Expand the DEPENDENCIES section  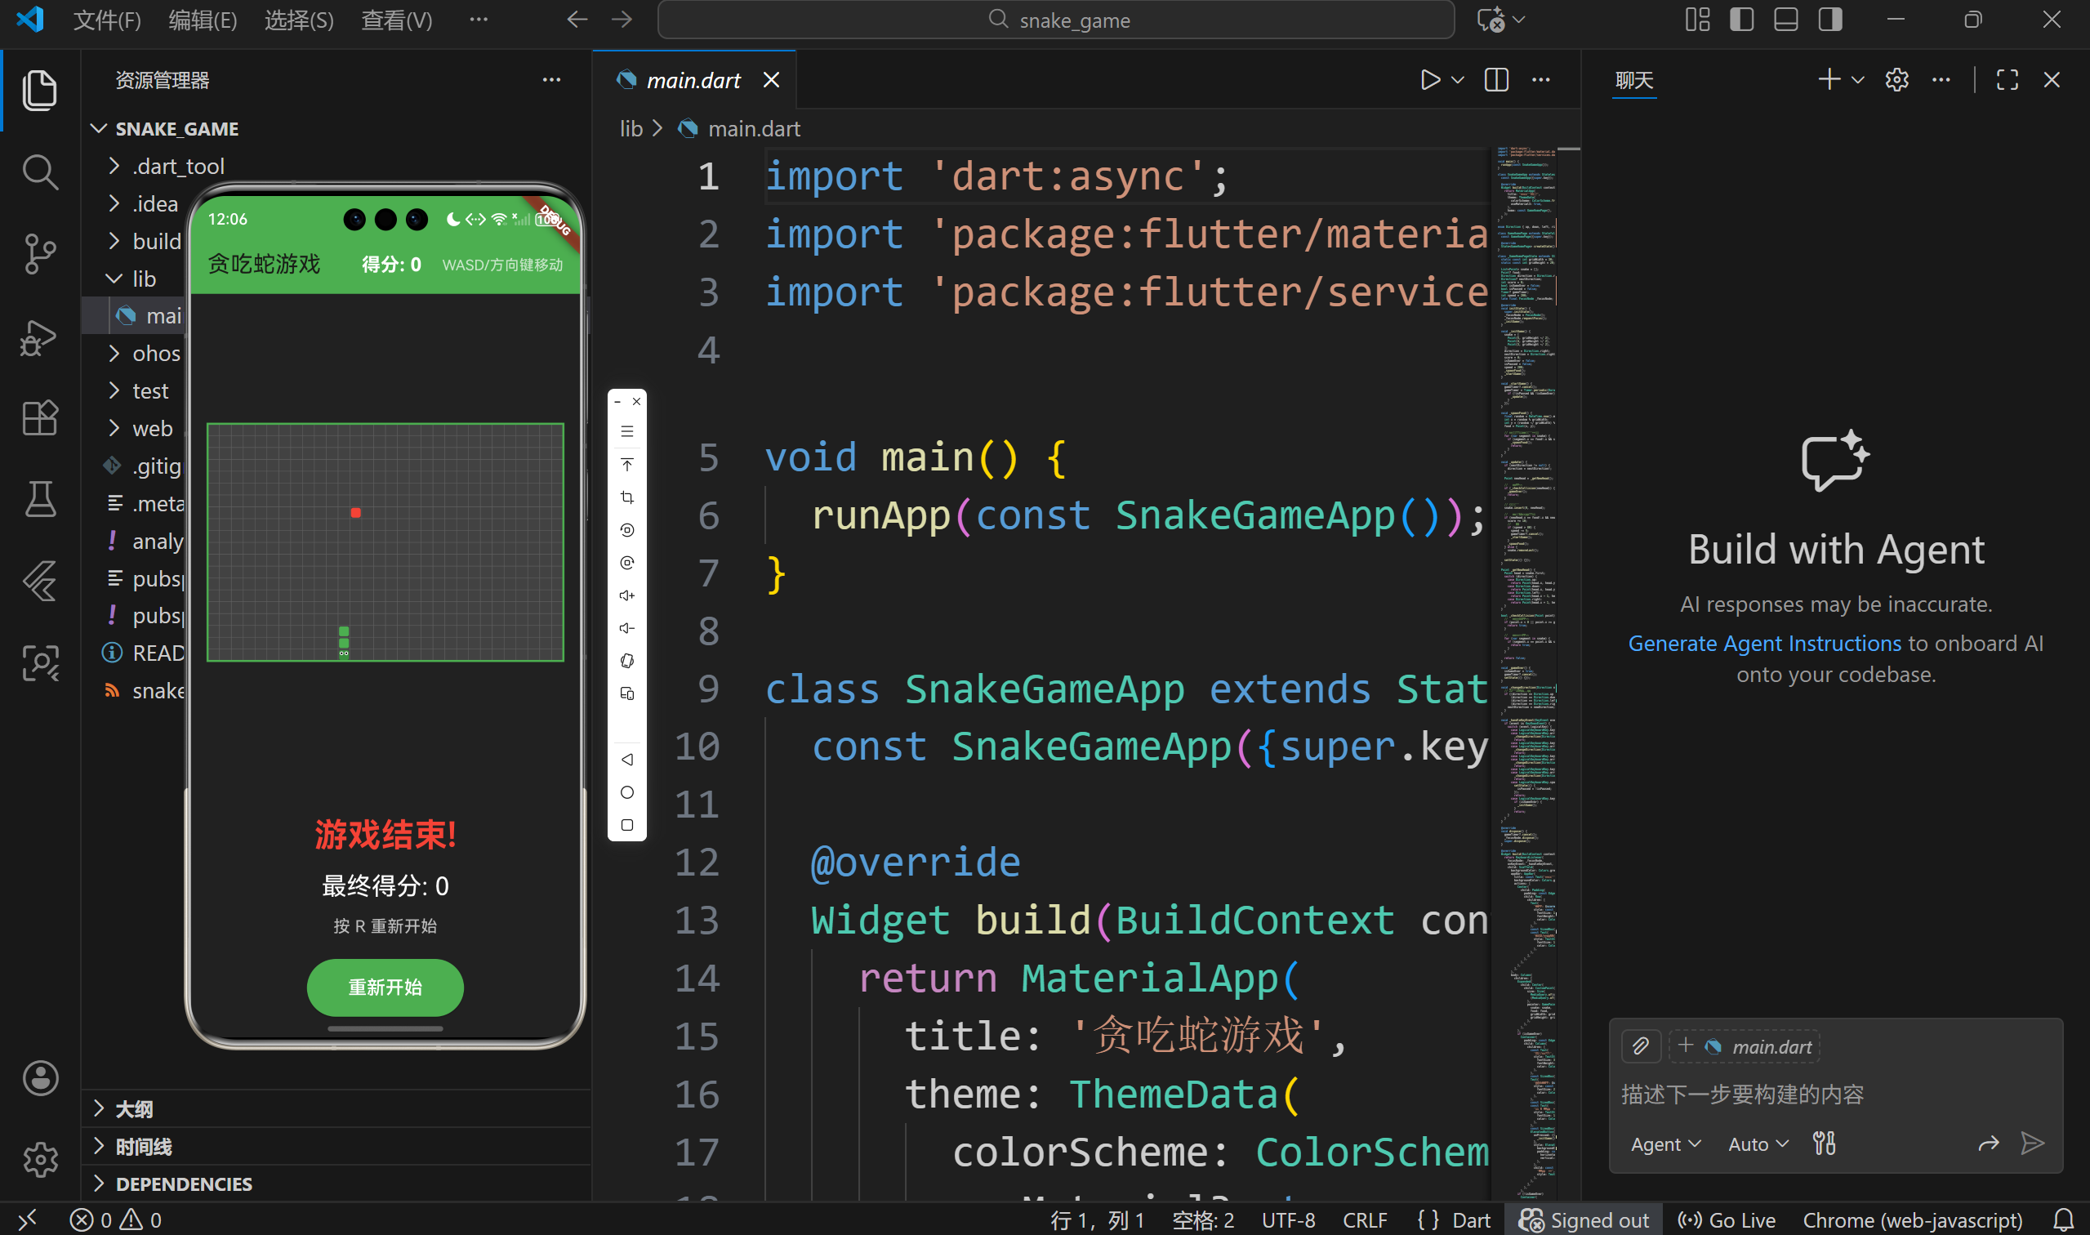click(183, 1184)
